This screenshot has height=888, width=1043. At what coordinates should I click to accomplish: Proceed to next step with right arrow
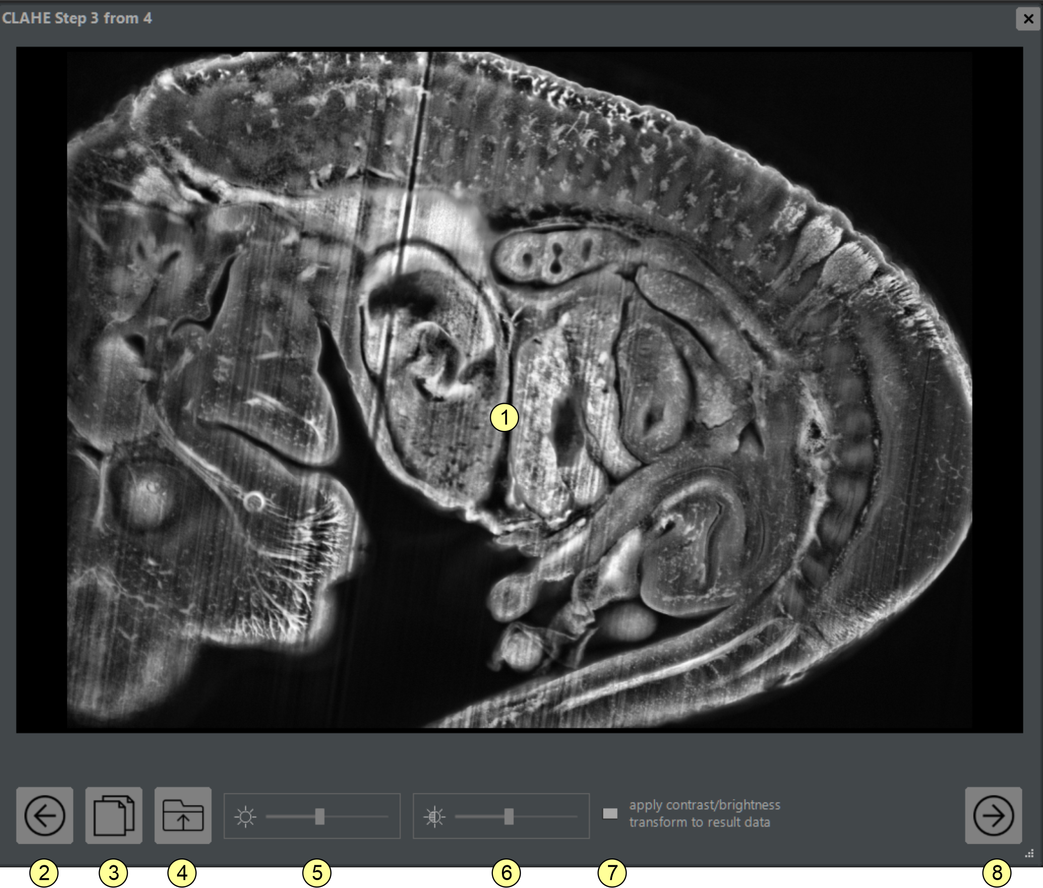click(993, 816)
